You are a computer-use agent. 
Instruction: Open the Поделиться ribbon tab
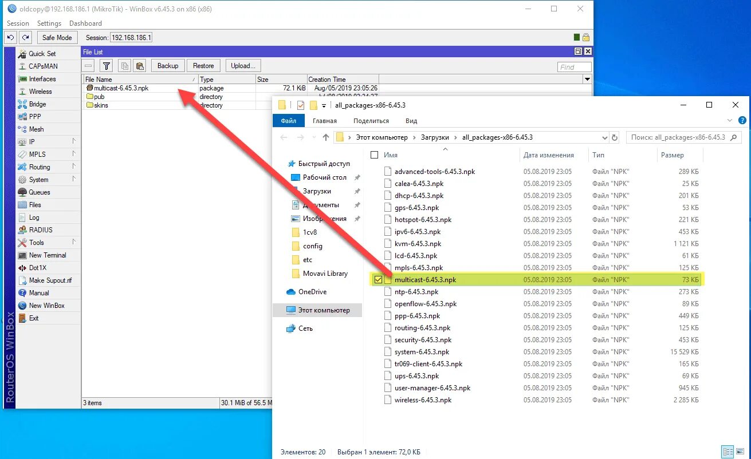point(371,121)
